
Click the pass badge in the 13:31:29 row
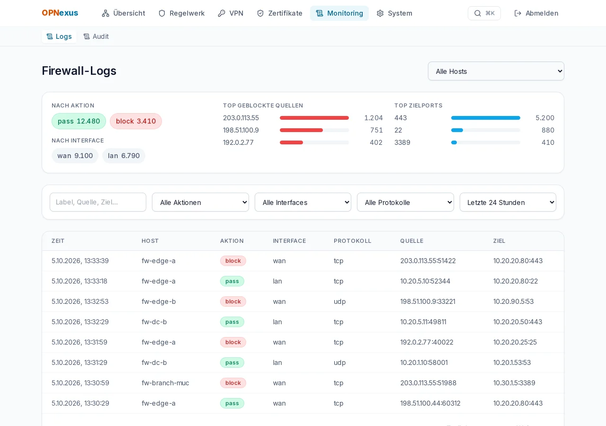[232, 363]
